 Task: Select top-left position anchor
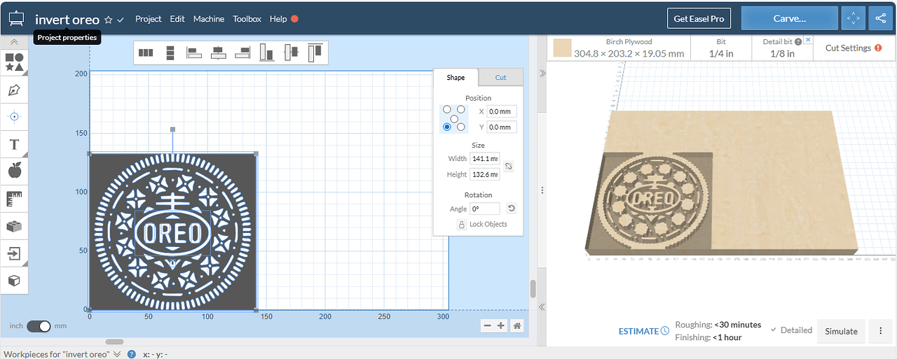coord(447,109)
